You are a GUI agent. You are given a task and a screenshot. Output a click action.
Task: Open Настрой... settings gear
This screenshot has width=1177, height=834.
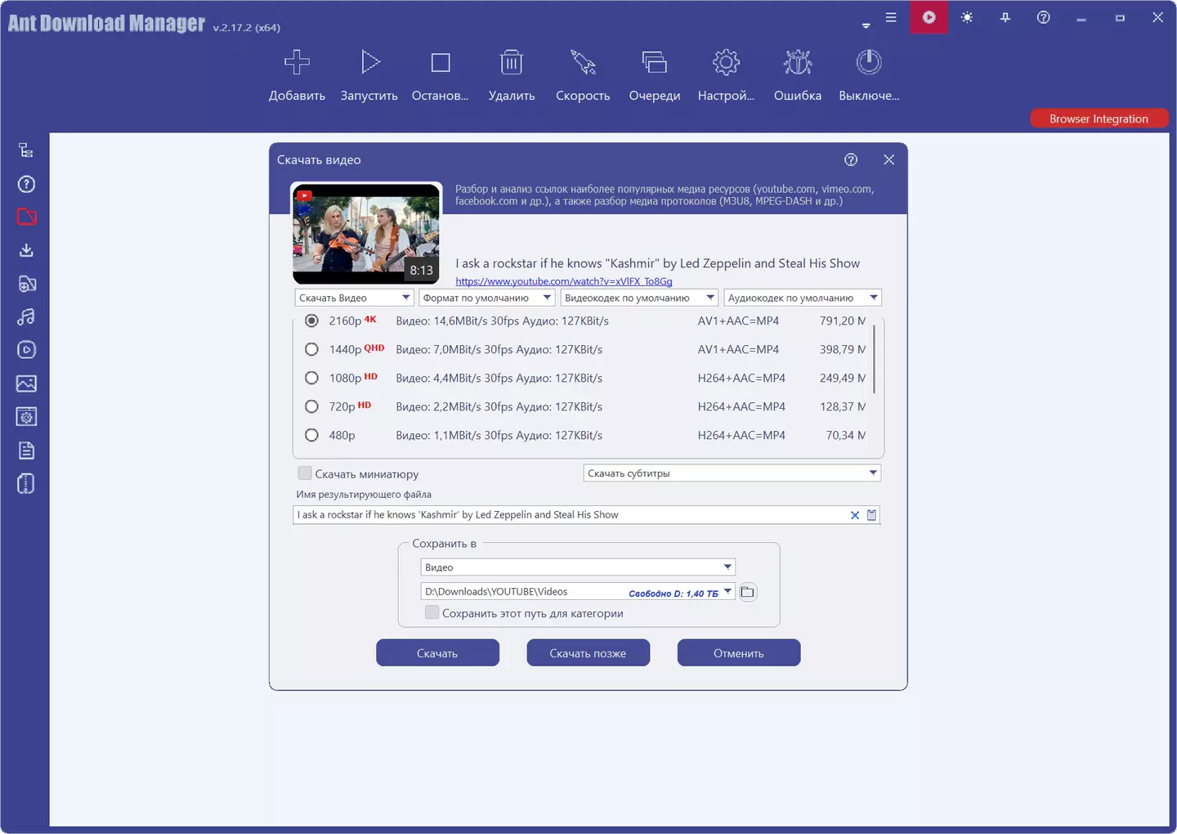point(726,62)
